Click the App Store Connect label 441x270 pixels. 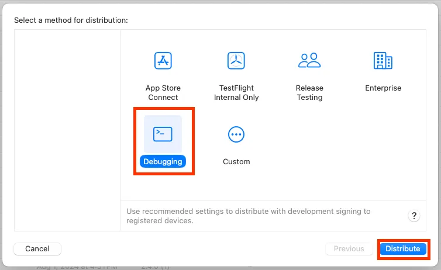[x=163, y=92]
